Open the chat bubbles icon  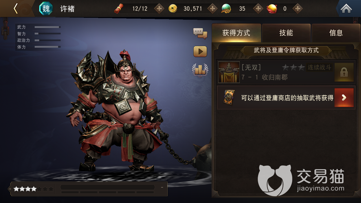tap(200, 33)
